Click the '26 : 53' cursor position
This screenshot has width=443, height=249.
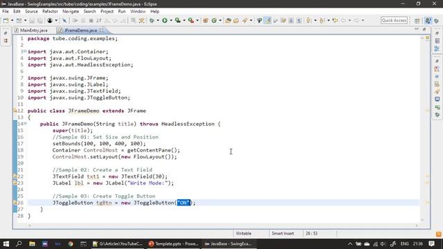point(311,234)
